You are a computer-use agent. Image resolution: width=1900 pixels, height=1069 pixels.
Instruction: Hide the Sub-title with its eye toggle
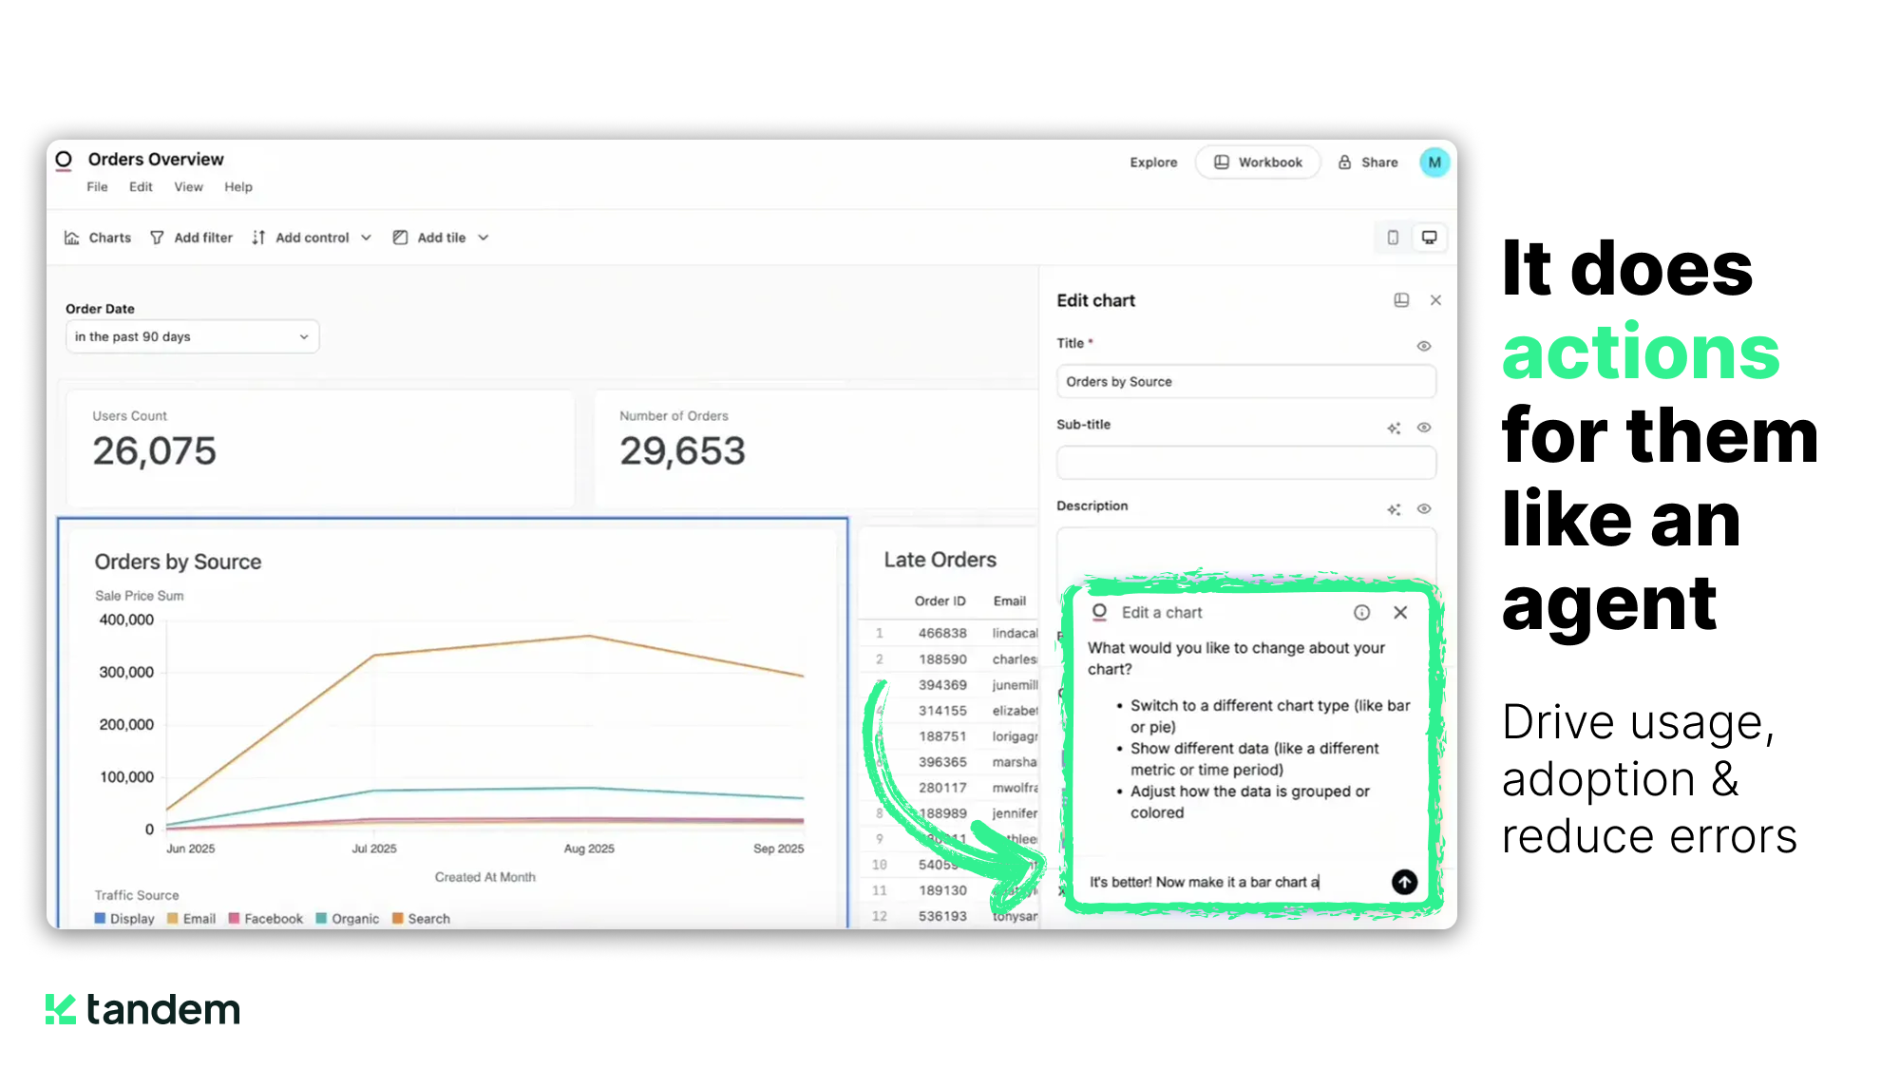(x=1423, y=428)
